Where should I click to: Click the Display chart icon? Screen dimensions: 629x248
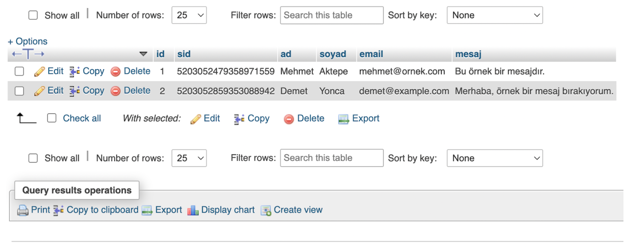pyautogui.click(x=193, y=210)
